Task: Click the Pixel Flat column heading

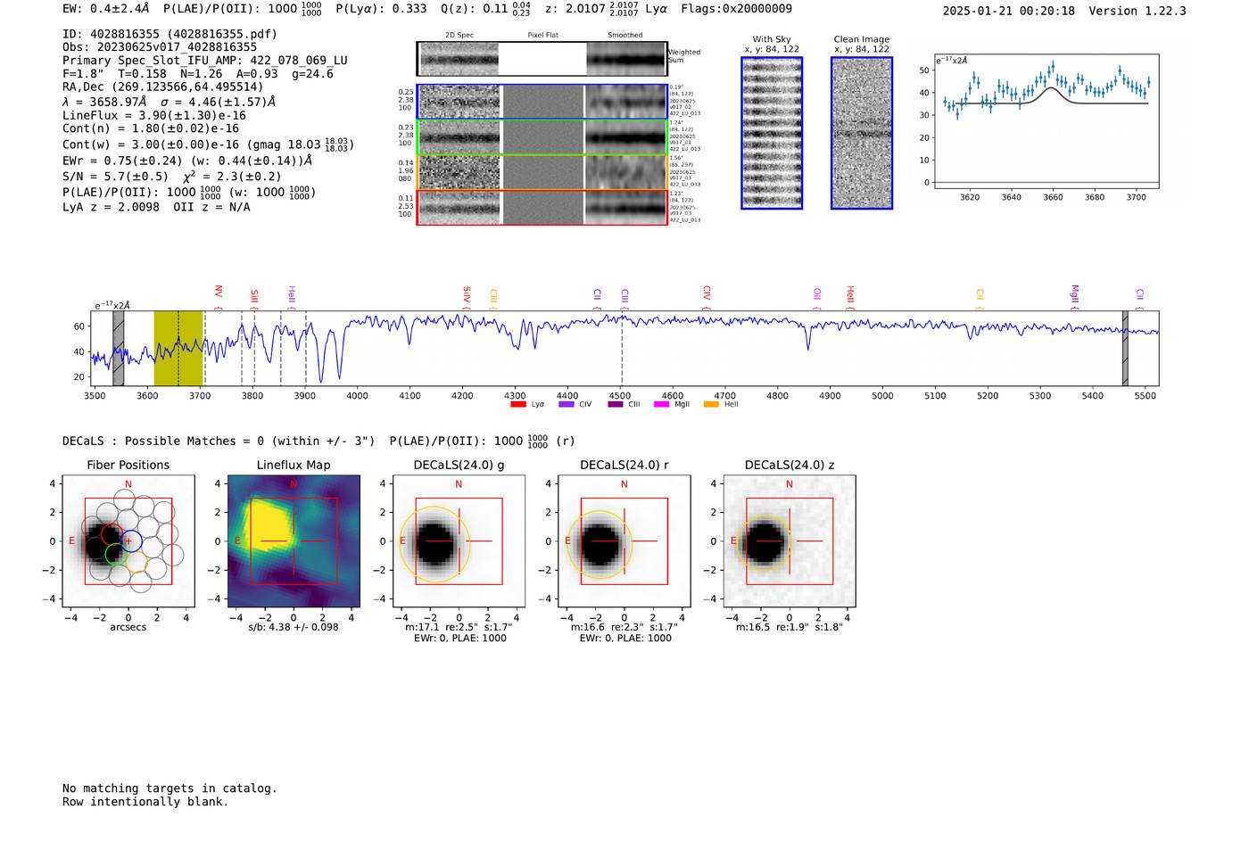Action: tap(543, 35)
